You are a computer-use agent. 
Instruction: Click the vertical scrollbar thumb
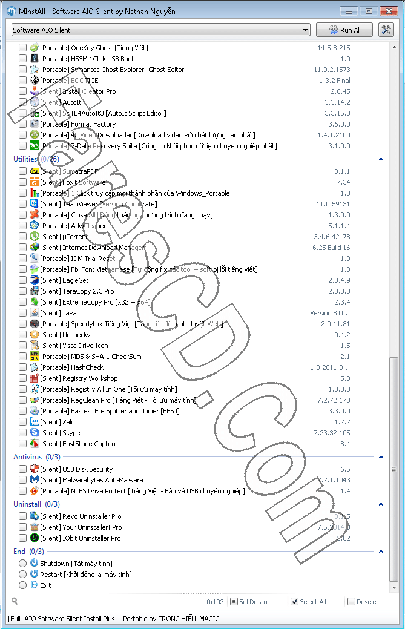pos(393,469)
